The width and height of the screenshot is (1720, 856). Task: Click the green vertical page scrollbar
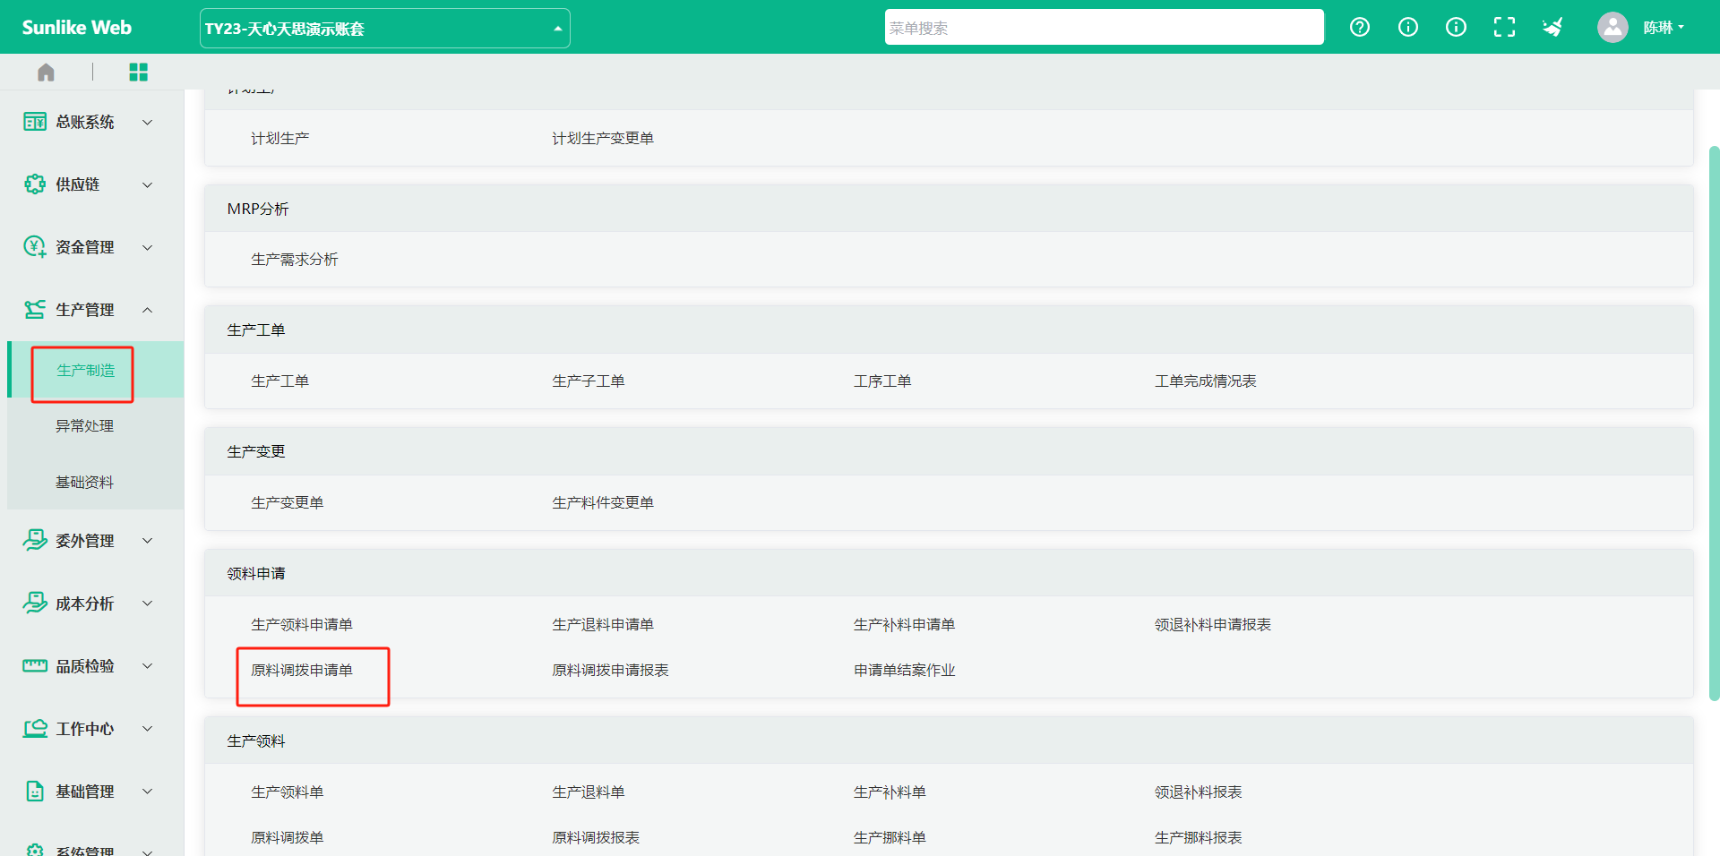tap(1714, 423)
